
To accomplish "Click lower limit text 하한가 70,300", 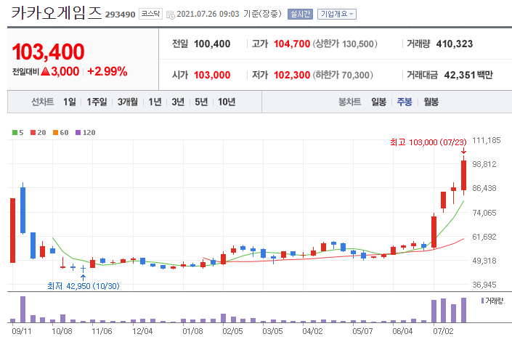I will click(344, 75).
